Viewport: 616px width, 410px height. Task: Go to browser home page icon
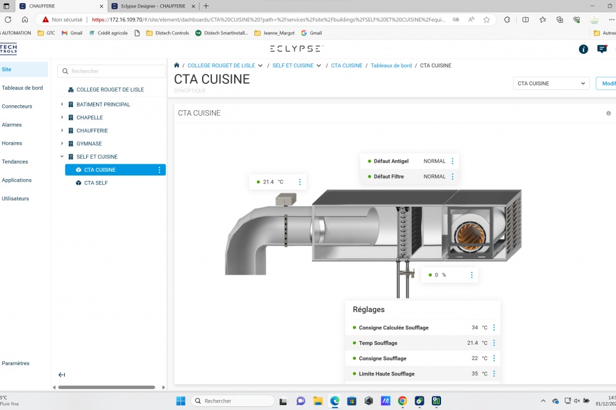tap(25, 19)
